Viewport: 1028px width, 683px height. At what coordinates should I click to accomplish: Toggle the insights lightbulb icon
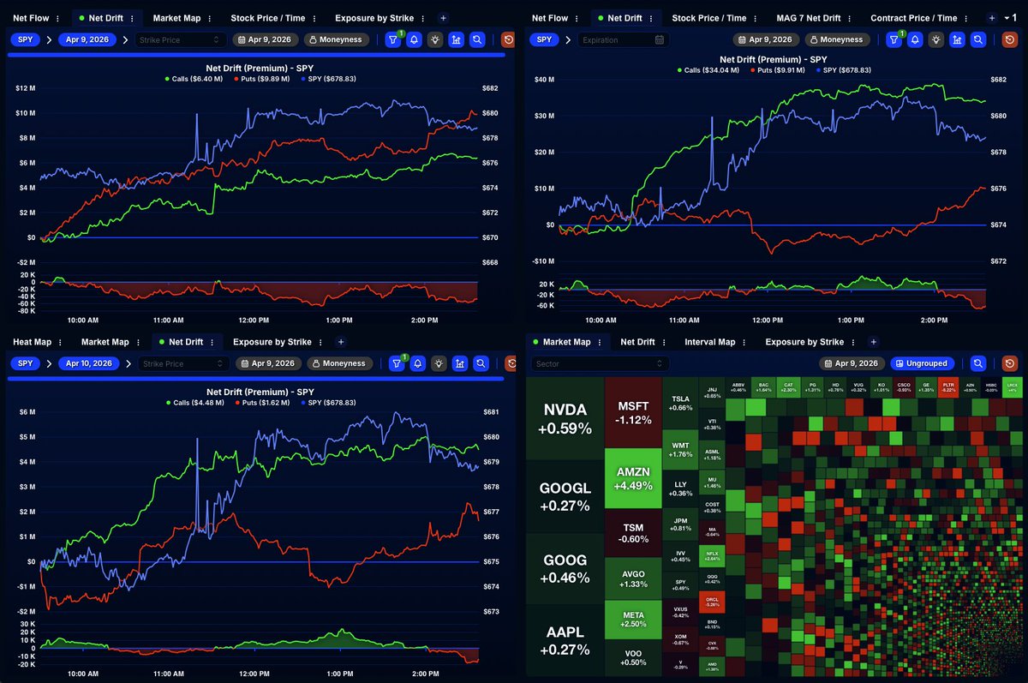[436, 39]
